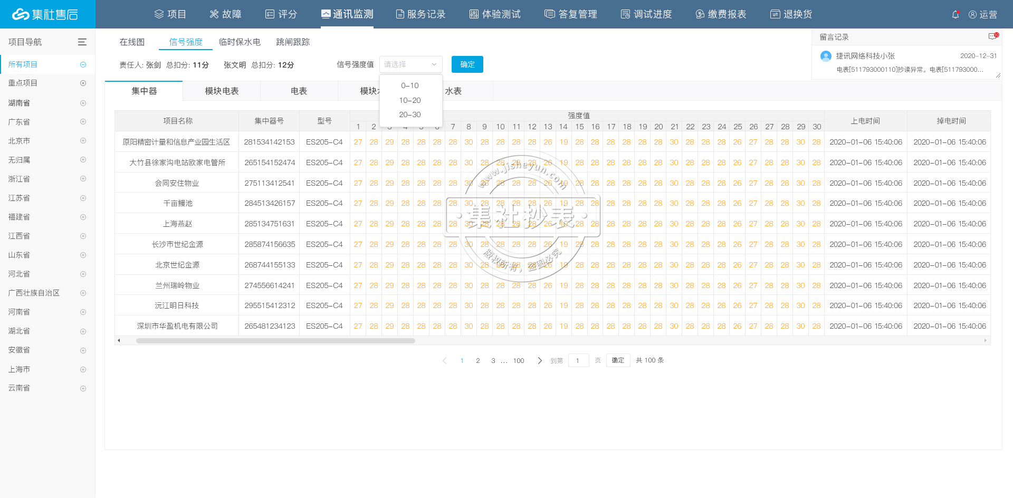1013x498 pixels.
Task: Expand the 湖南省 project node
Action: click(83, 103)
